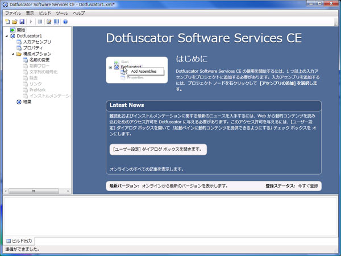Click the application icon in the title bar
341x256 pixels.
(5, 5)
